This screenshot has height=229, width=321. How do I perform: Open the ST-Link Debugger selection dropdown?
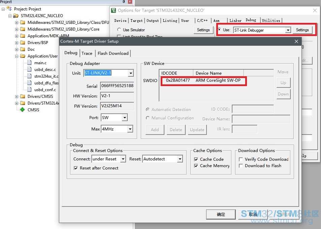tap(288, 30)
